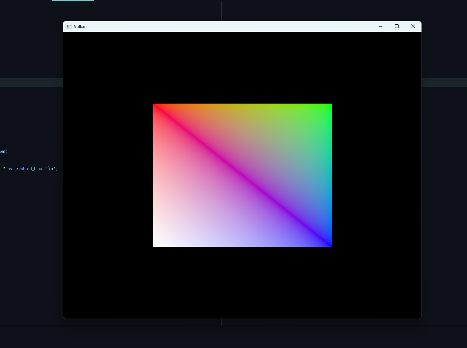Viewport: 467px width, 348px height.
Task: Click the Vulkan title bar text
Action: [x=80, y=26]
